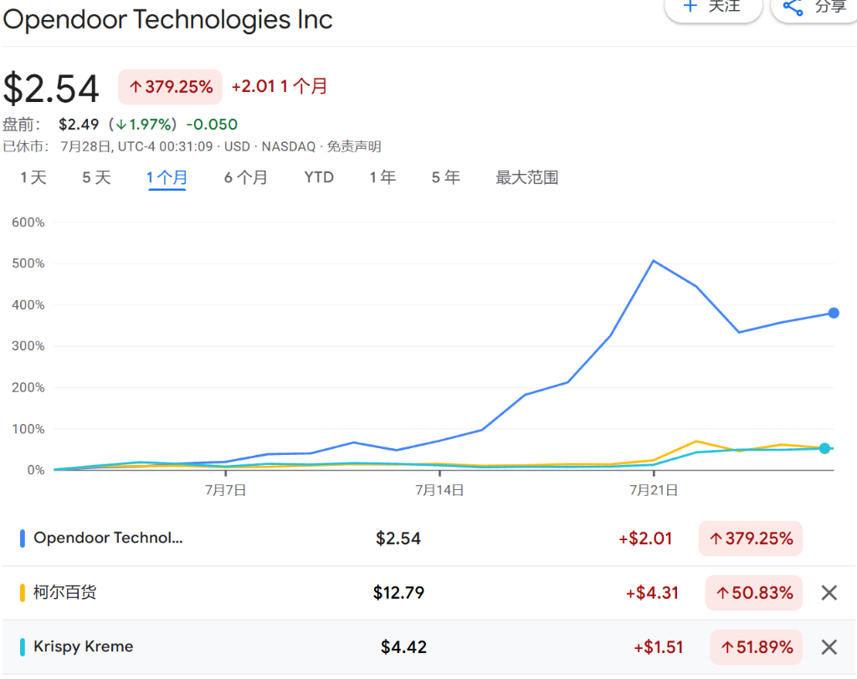857x679 pixels.
Task: Click the teal Krispy Kreme endpoint dot
Action: [x=824, y=449]
